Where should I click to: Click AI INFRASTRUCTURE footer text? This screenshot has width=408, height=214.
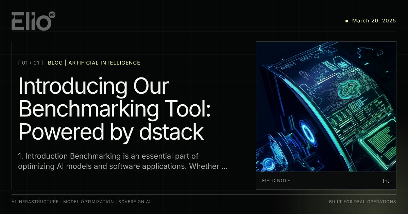point(35,202)
